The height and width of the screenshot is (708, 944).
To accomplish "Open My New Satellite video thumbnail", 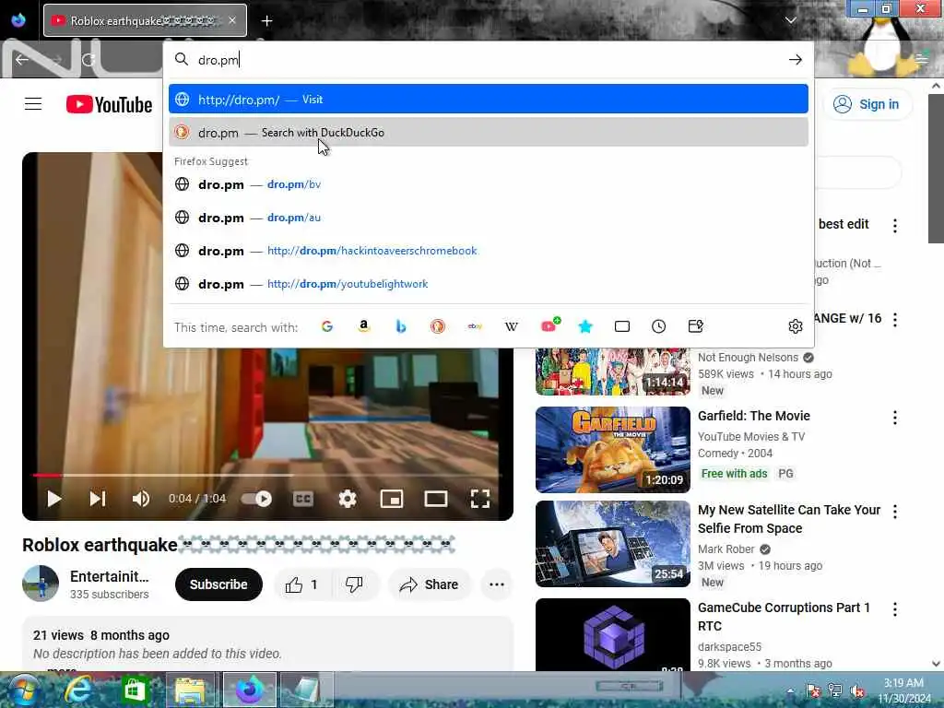I will tap(613, 544).
